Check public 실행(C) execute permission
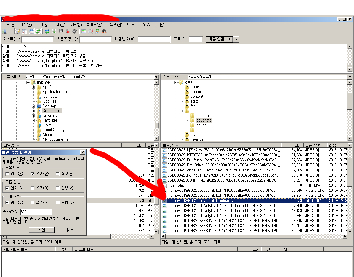The height and width of the screenshot is (277, 354). tap(58, 202)
